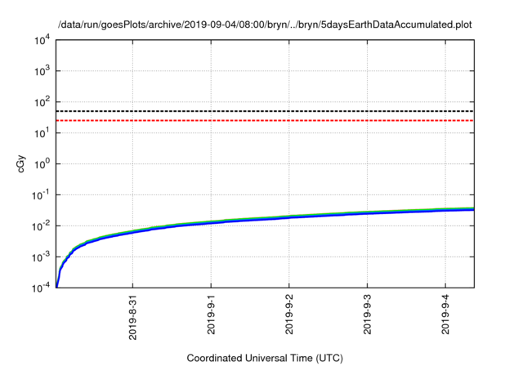Click the 10^-1 y-axis tick label

pos(41,195)
